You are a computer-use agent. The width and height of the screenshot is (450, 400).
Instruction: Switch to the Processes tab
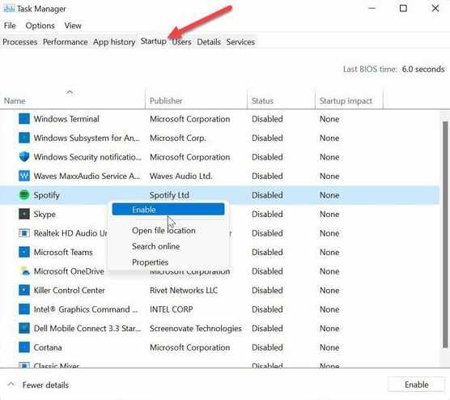(19, 42)
